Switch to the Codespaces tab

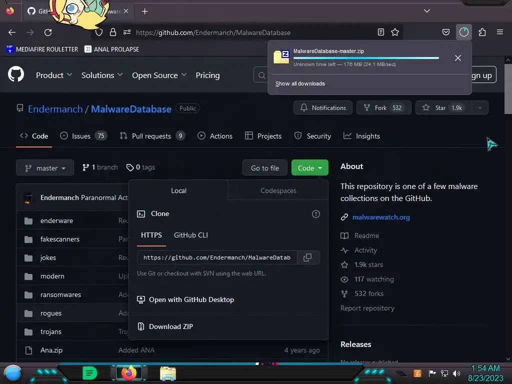pyautogui.click(x=278, y=190)
